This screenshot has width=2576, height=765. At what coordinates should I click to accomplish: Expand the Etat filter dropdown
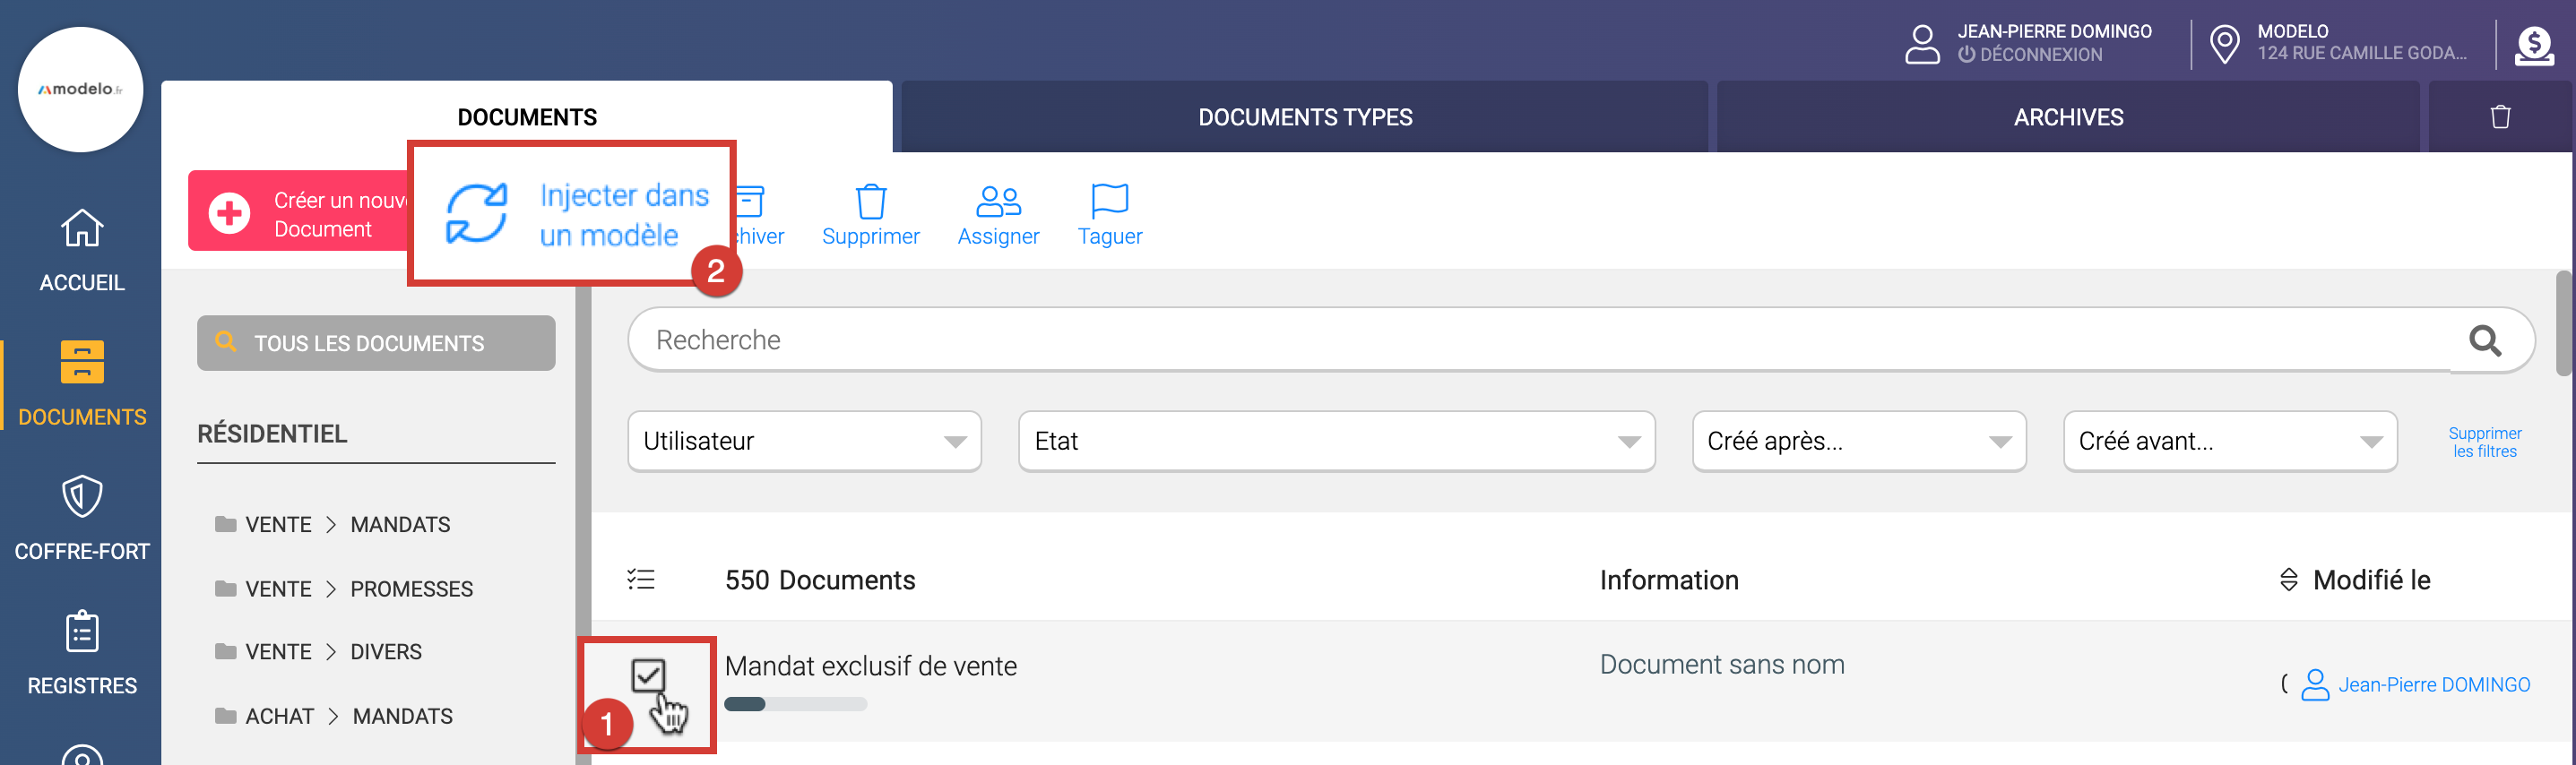[x=1336, y=441]
